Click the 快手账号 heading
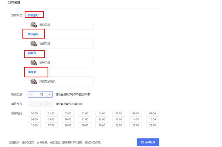The image size is (222, 147). click(x=33, y=34)
